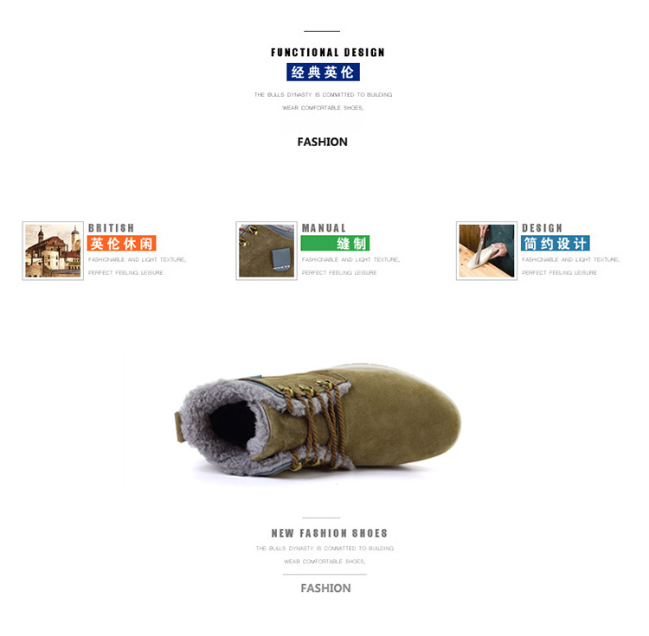Image resolution: width=649 pixels, height=636 pixels.
Task: Click the MANUAL heading text
Action: pos(324,228)
